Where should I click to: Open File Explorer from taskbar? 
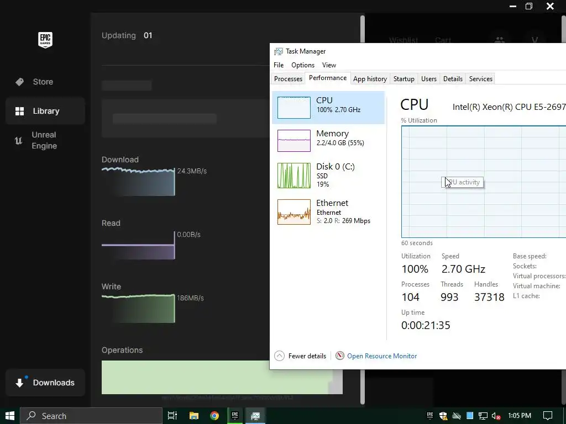tap(194, 416)
